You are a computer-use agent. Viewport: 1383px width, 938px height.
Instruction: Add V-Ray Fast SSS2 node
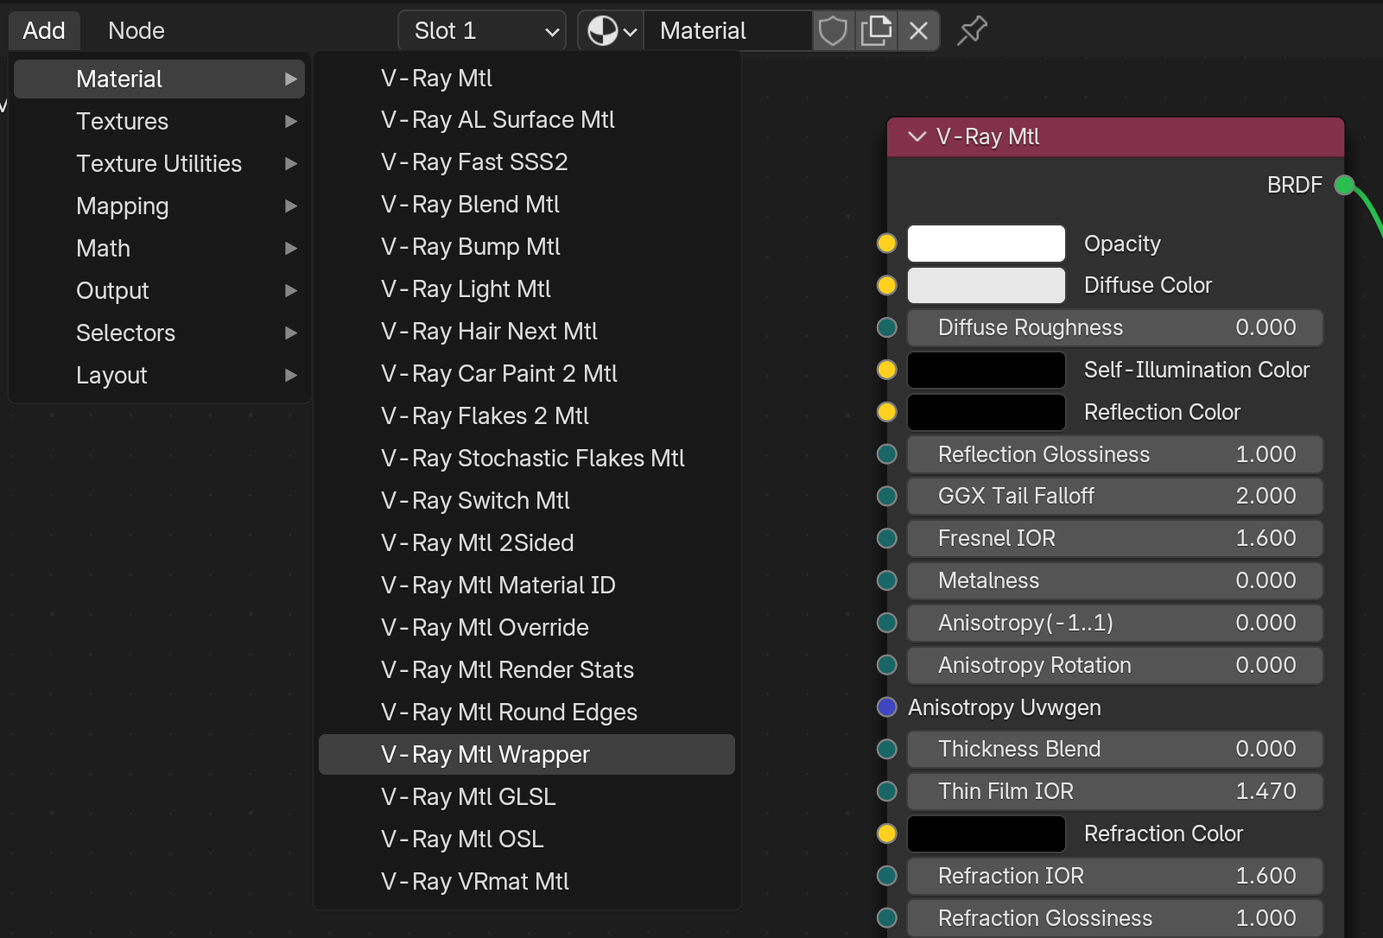coord(527,162)
